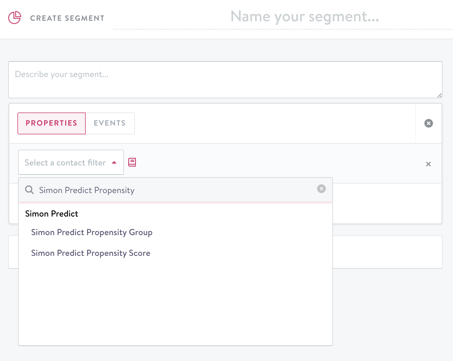Delete the contact filter row using X
Image resolution: width=453 pixels, height=361 pixels.
[428, 164]
